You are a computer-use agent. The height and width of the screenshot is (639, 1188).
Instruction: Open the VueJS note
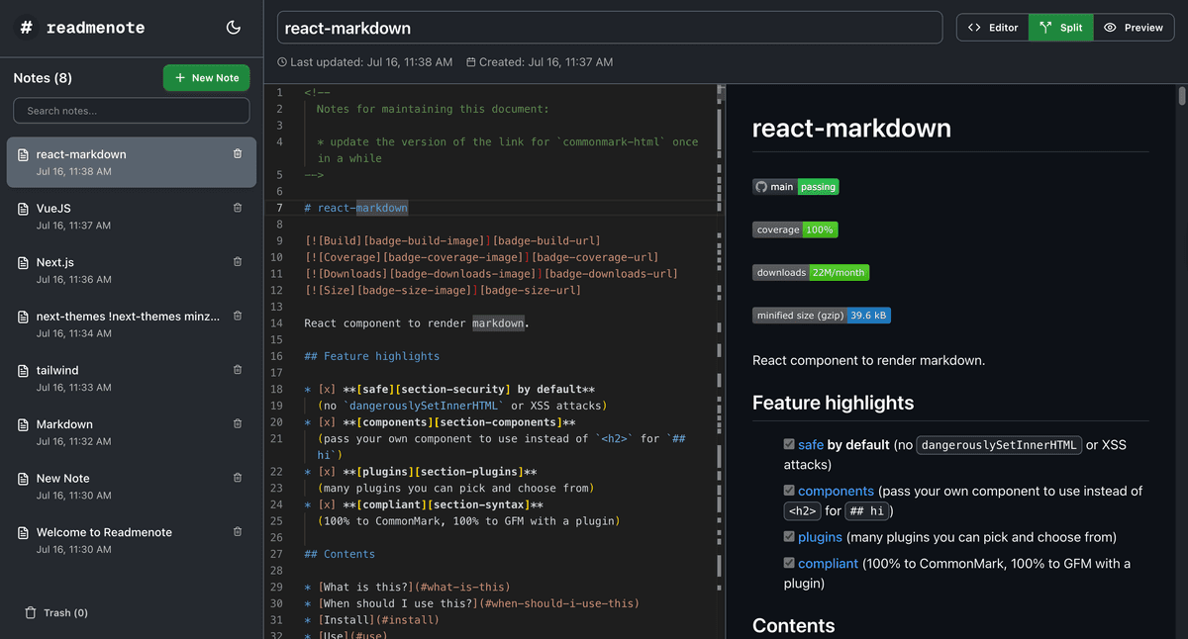click(x=132, y=216)
